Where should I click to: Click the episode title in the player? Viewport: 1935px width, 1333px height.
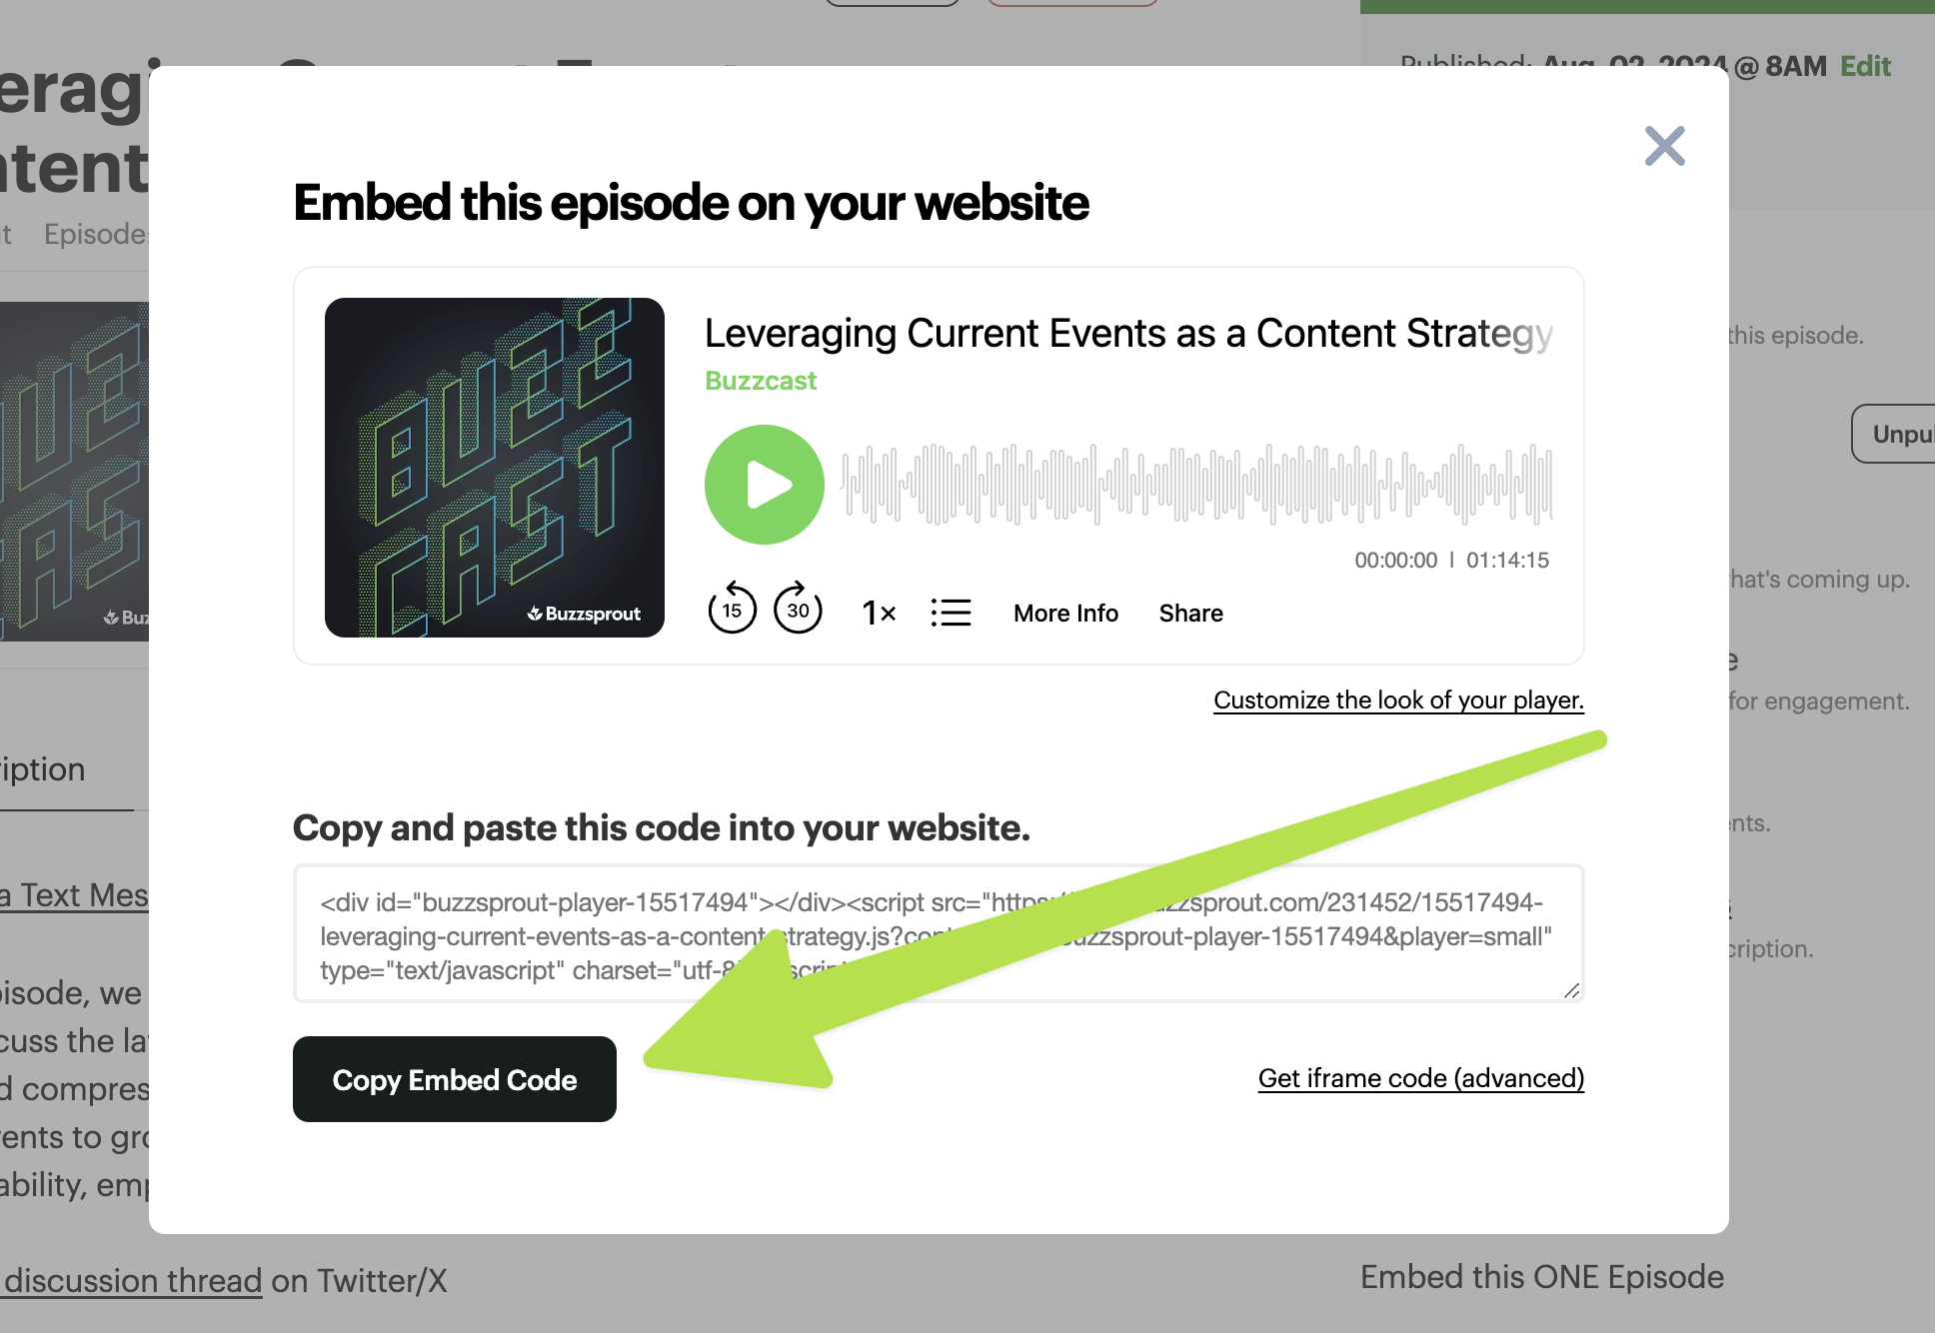[1128, 333]
